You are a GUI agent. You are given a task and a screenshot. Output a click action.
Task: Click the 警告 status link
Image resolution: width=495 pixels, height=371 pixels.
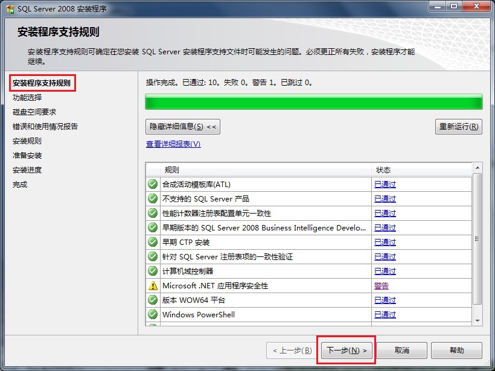click(382, 285)
